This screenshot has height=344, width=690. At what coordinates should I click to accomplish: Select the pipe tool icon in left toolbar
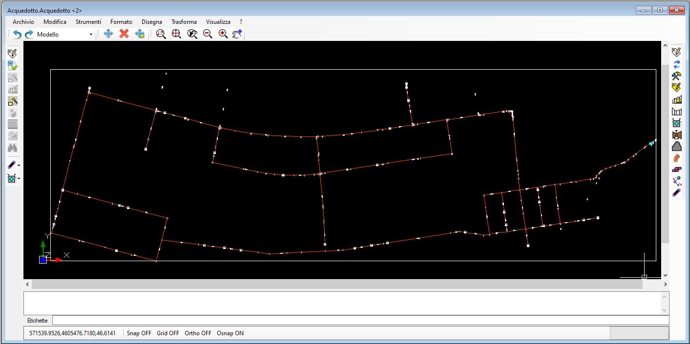pyautogui.click(x=12, y=166)
